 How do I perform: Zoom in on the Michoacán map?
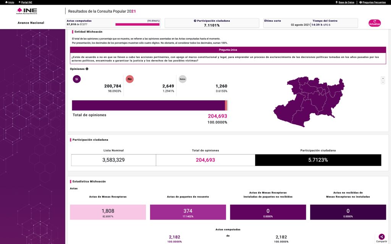[x=383, y=78]
